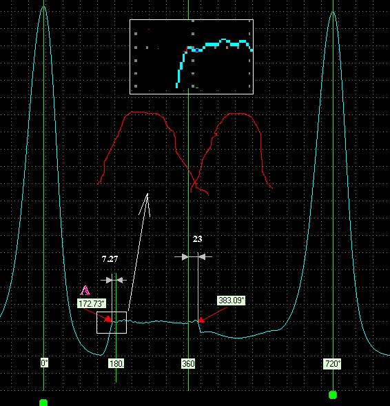
Task: Select the 720° crank angle label
Action: (332, 364)
